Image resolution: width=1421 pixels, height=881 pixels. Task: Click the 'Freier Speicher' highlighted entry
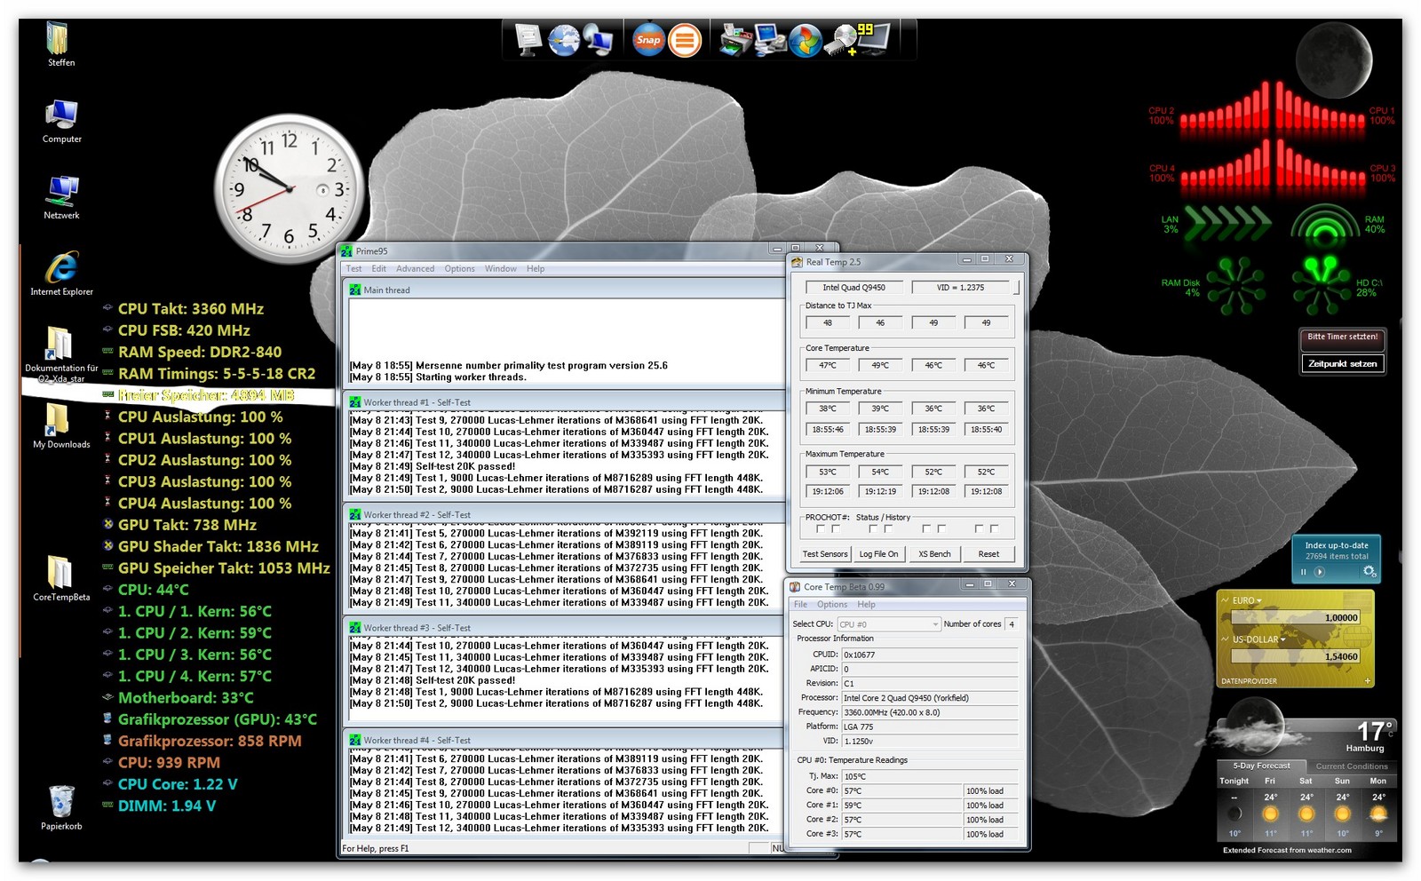tap(206, 395)
